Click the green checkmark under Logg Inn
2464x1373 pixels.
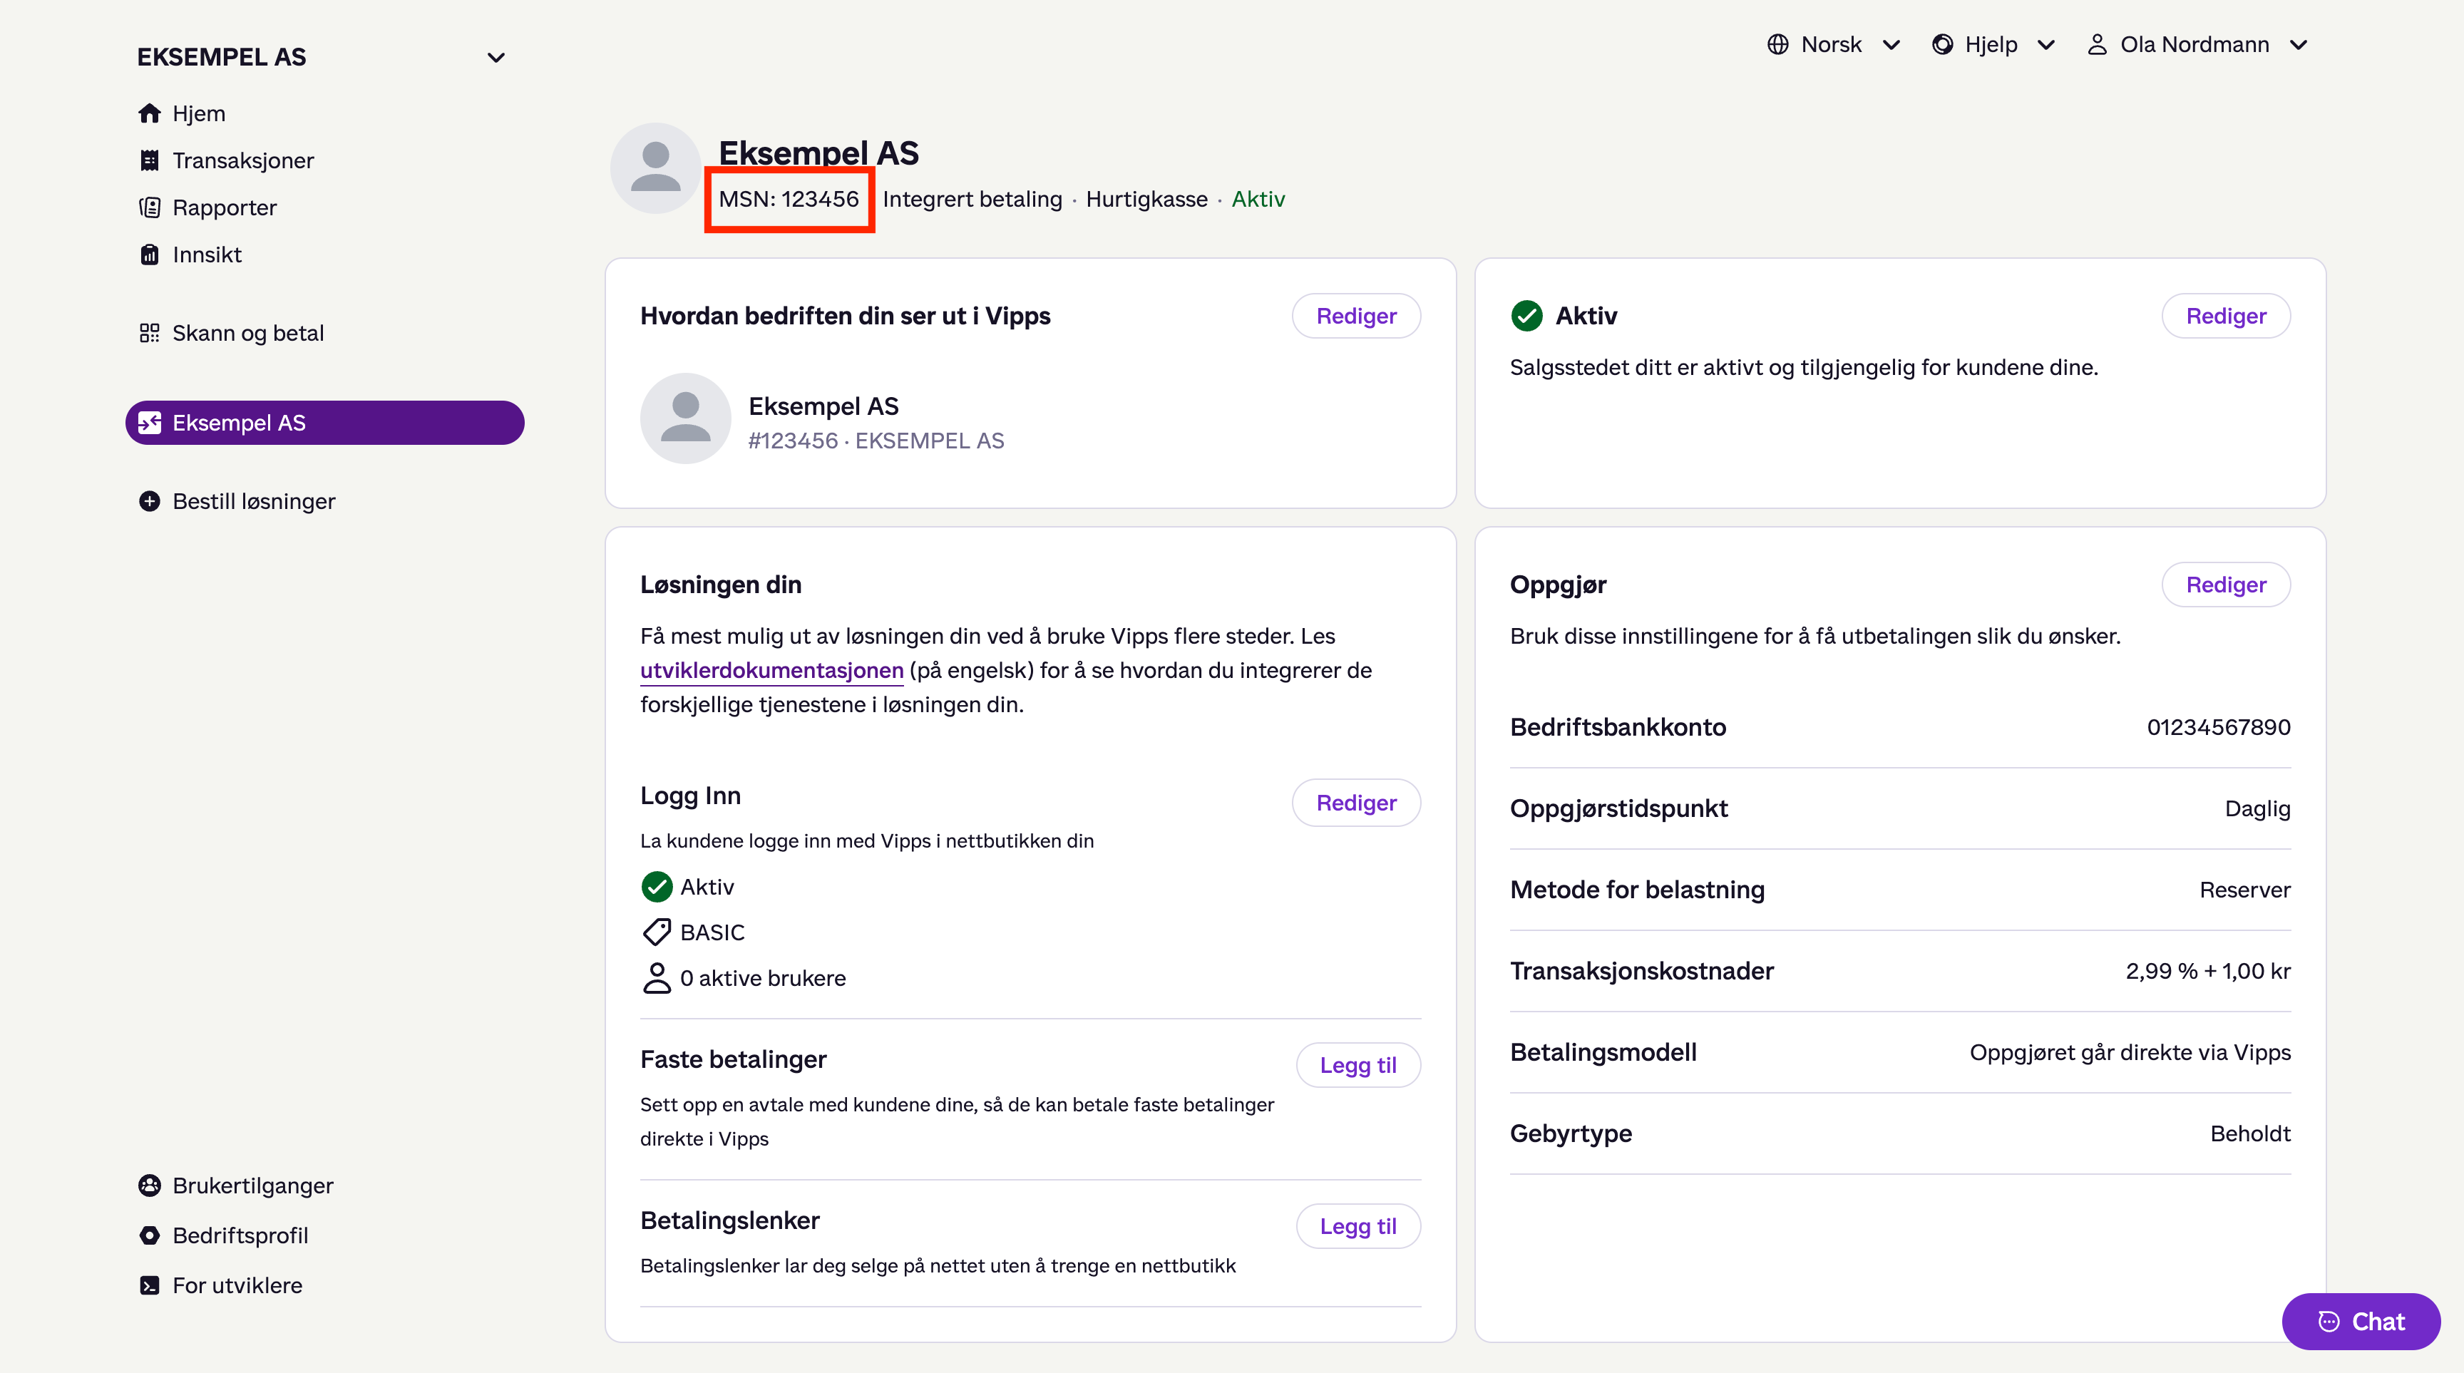(x=656, y=886)
